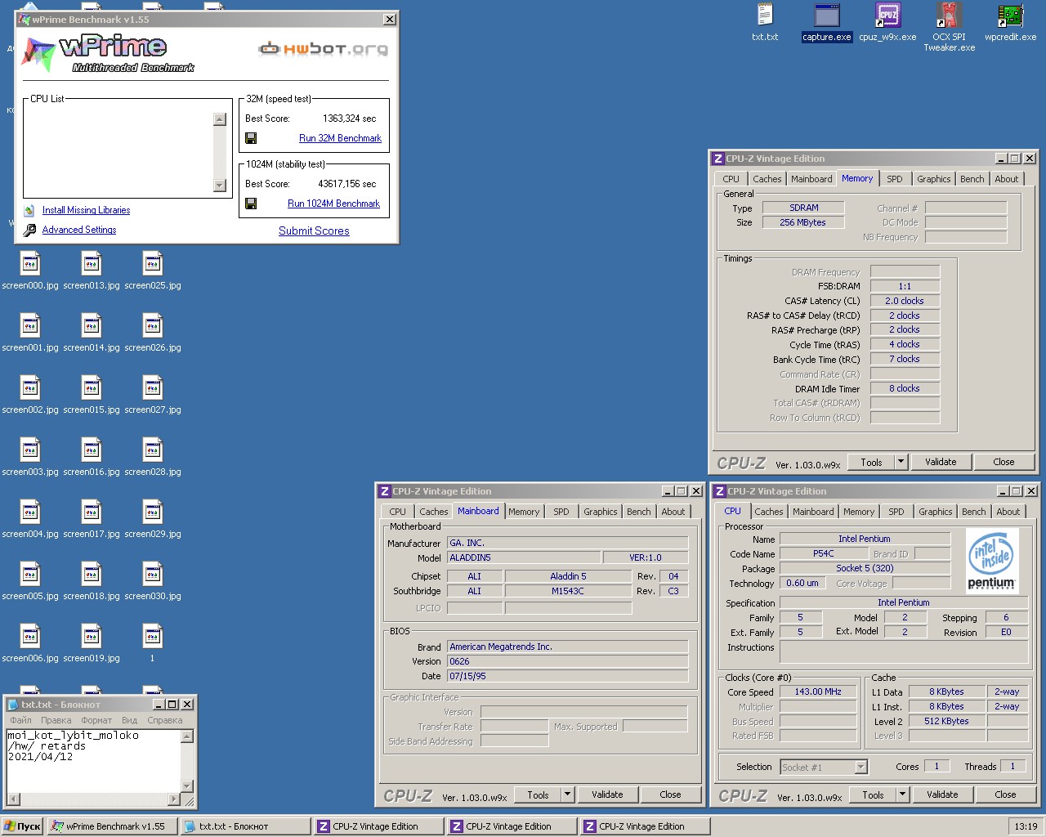The height and width of the screenshot is (837, 1046).
Task: Switch to SPD tab in Memory CPU-Z window
Action: point(895,179)
